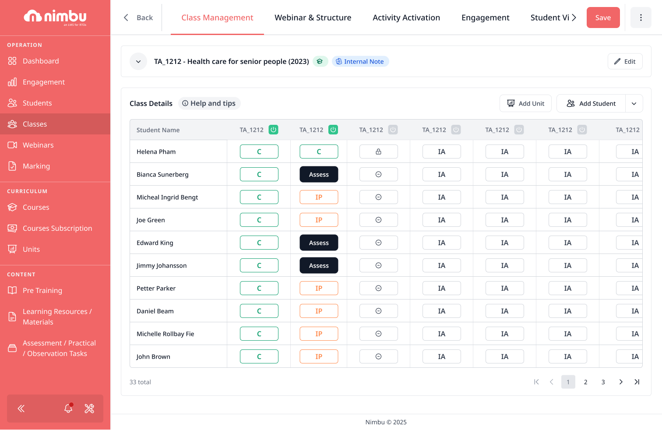The height and width of the screenshot is (430, 662).
Task: Open the Engagement tab
Action: click(486, 18)
